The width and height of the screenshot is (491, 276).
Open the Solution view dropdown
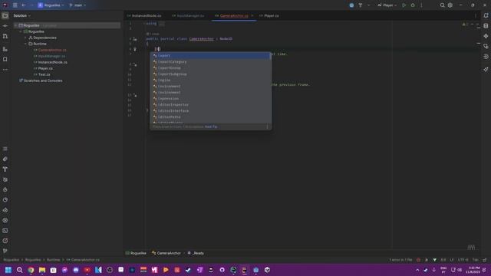(x=22, y=15)
